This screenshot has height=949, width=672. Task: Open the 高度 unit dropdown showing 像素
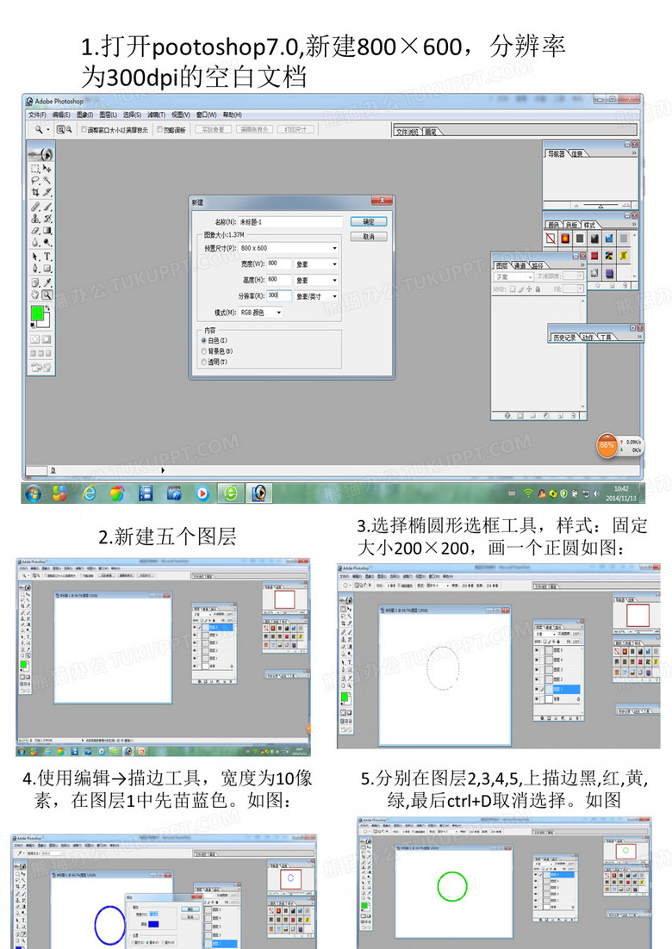(x=316, y=280)
